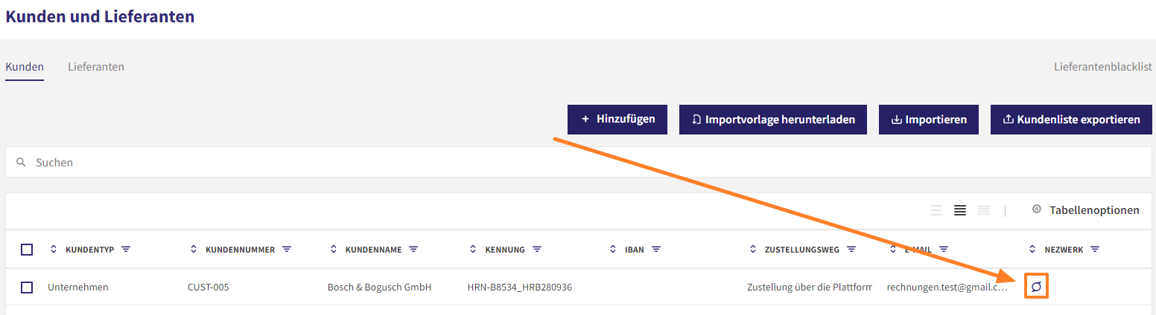Switch to the Kunden tab
Image resolution: width=1156 pixels, height=315 pixels.
25,67
